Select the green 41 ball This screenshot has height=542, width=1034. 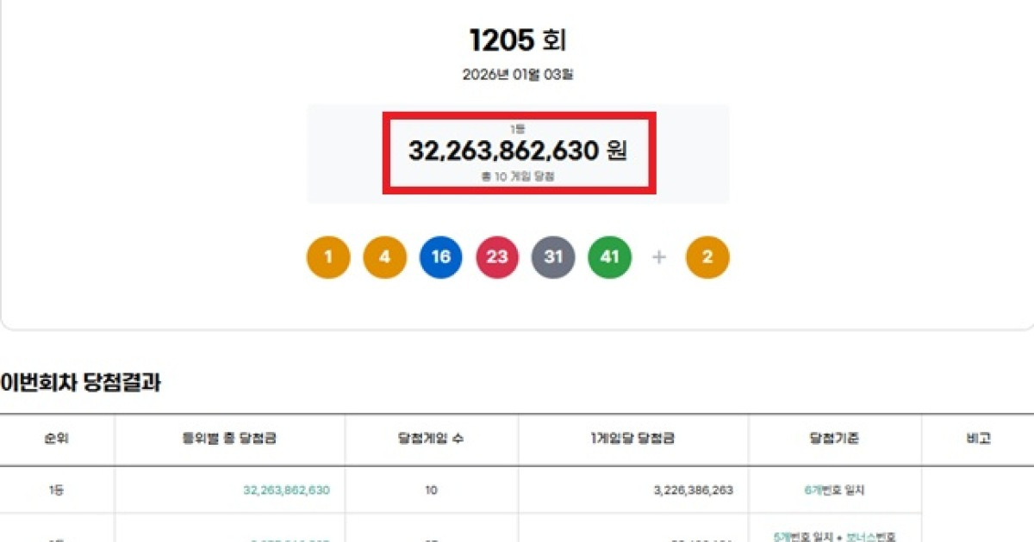[x=612, y=256]
